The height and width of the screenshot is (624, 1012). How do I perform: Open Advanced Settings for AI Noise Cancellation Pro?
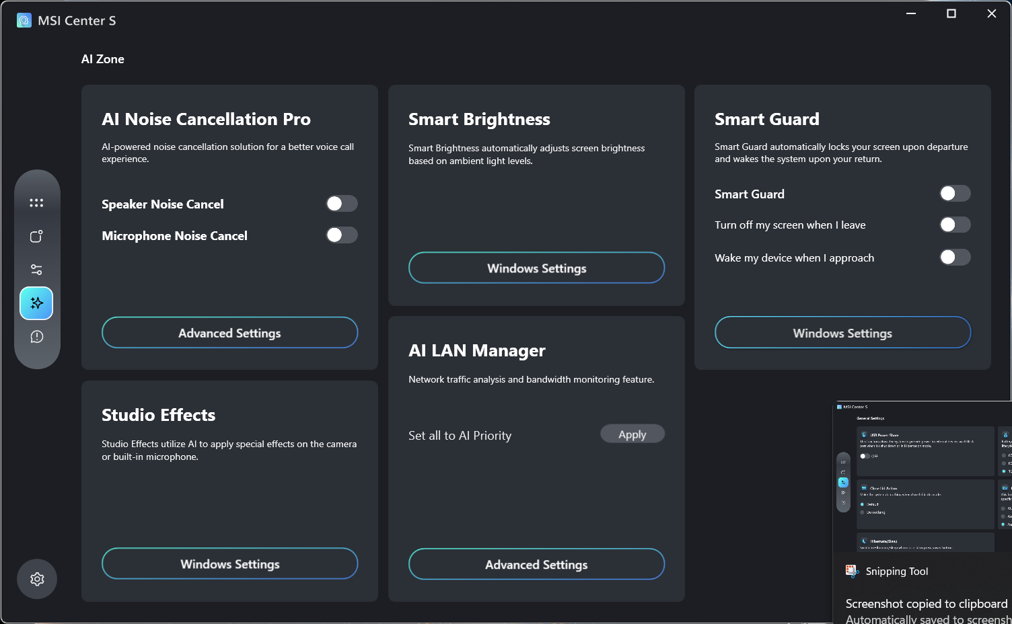coord(229,333)
